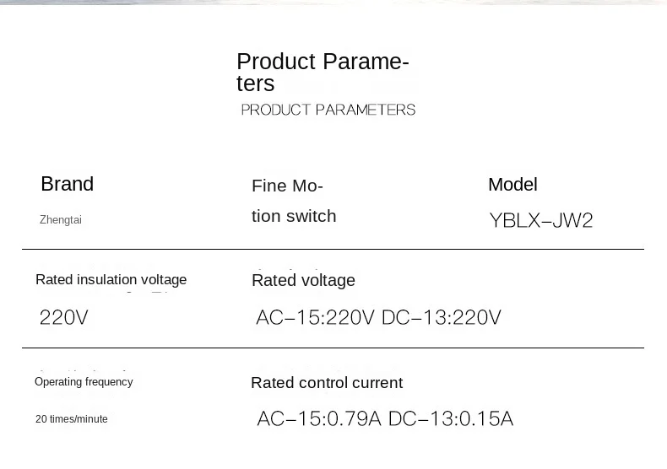Select the model number 'YBLX-JW2'
Viewport: 667px width, 469px height.
(x=540, y=220)
